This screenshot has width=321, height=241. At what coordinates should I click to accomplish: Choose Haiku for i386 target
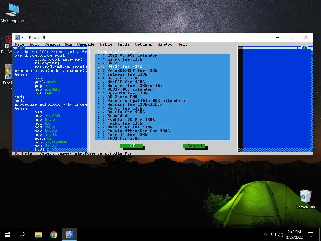120,123
